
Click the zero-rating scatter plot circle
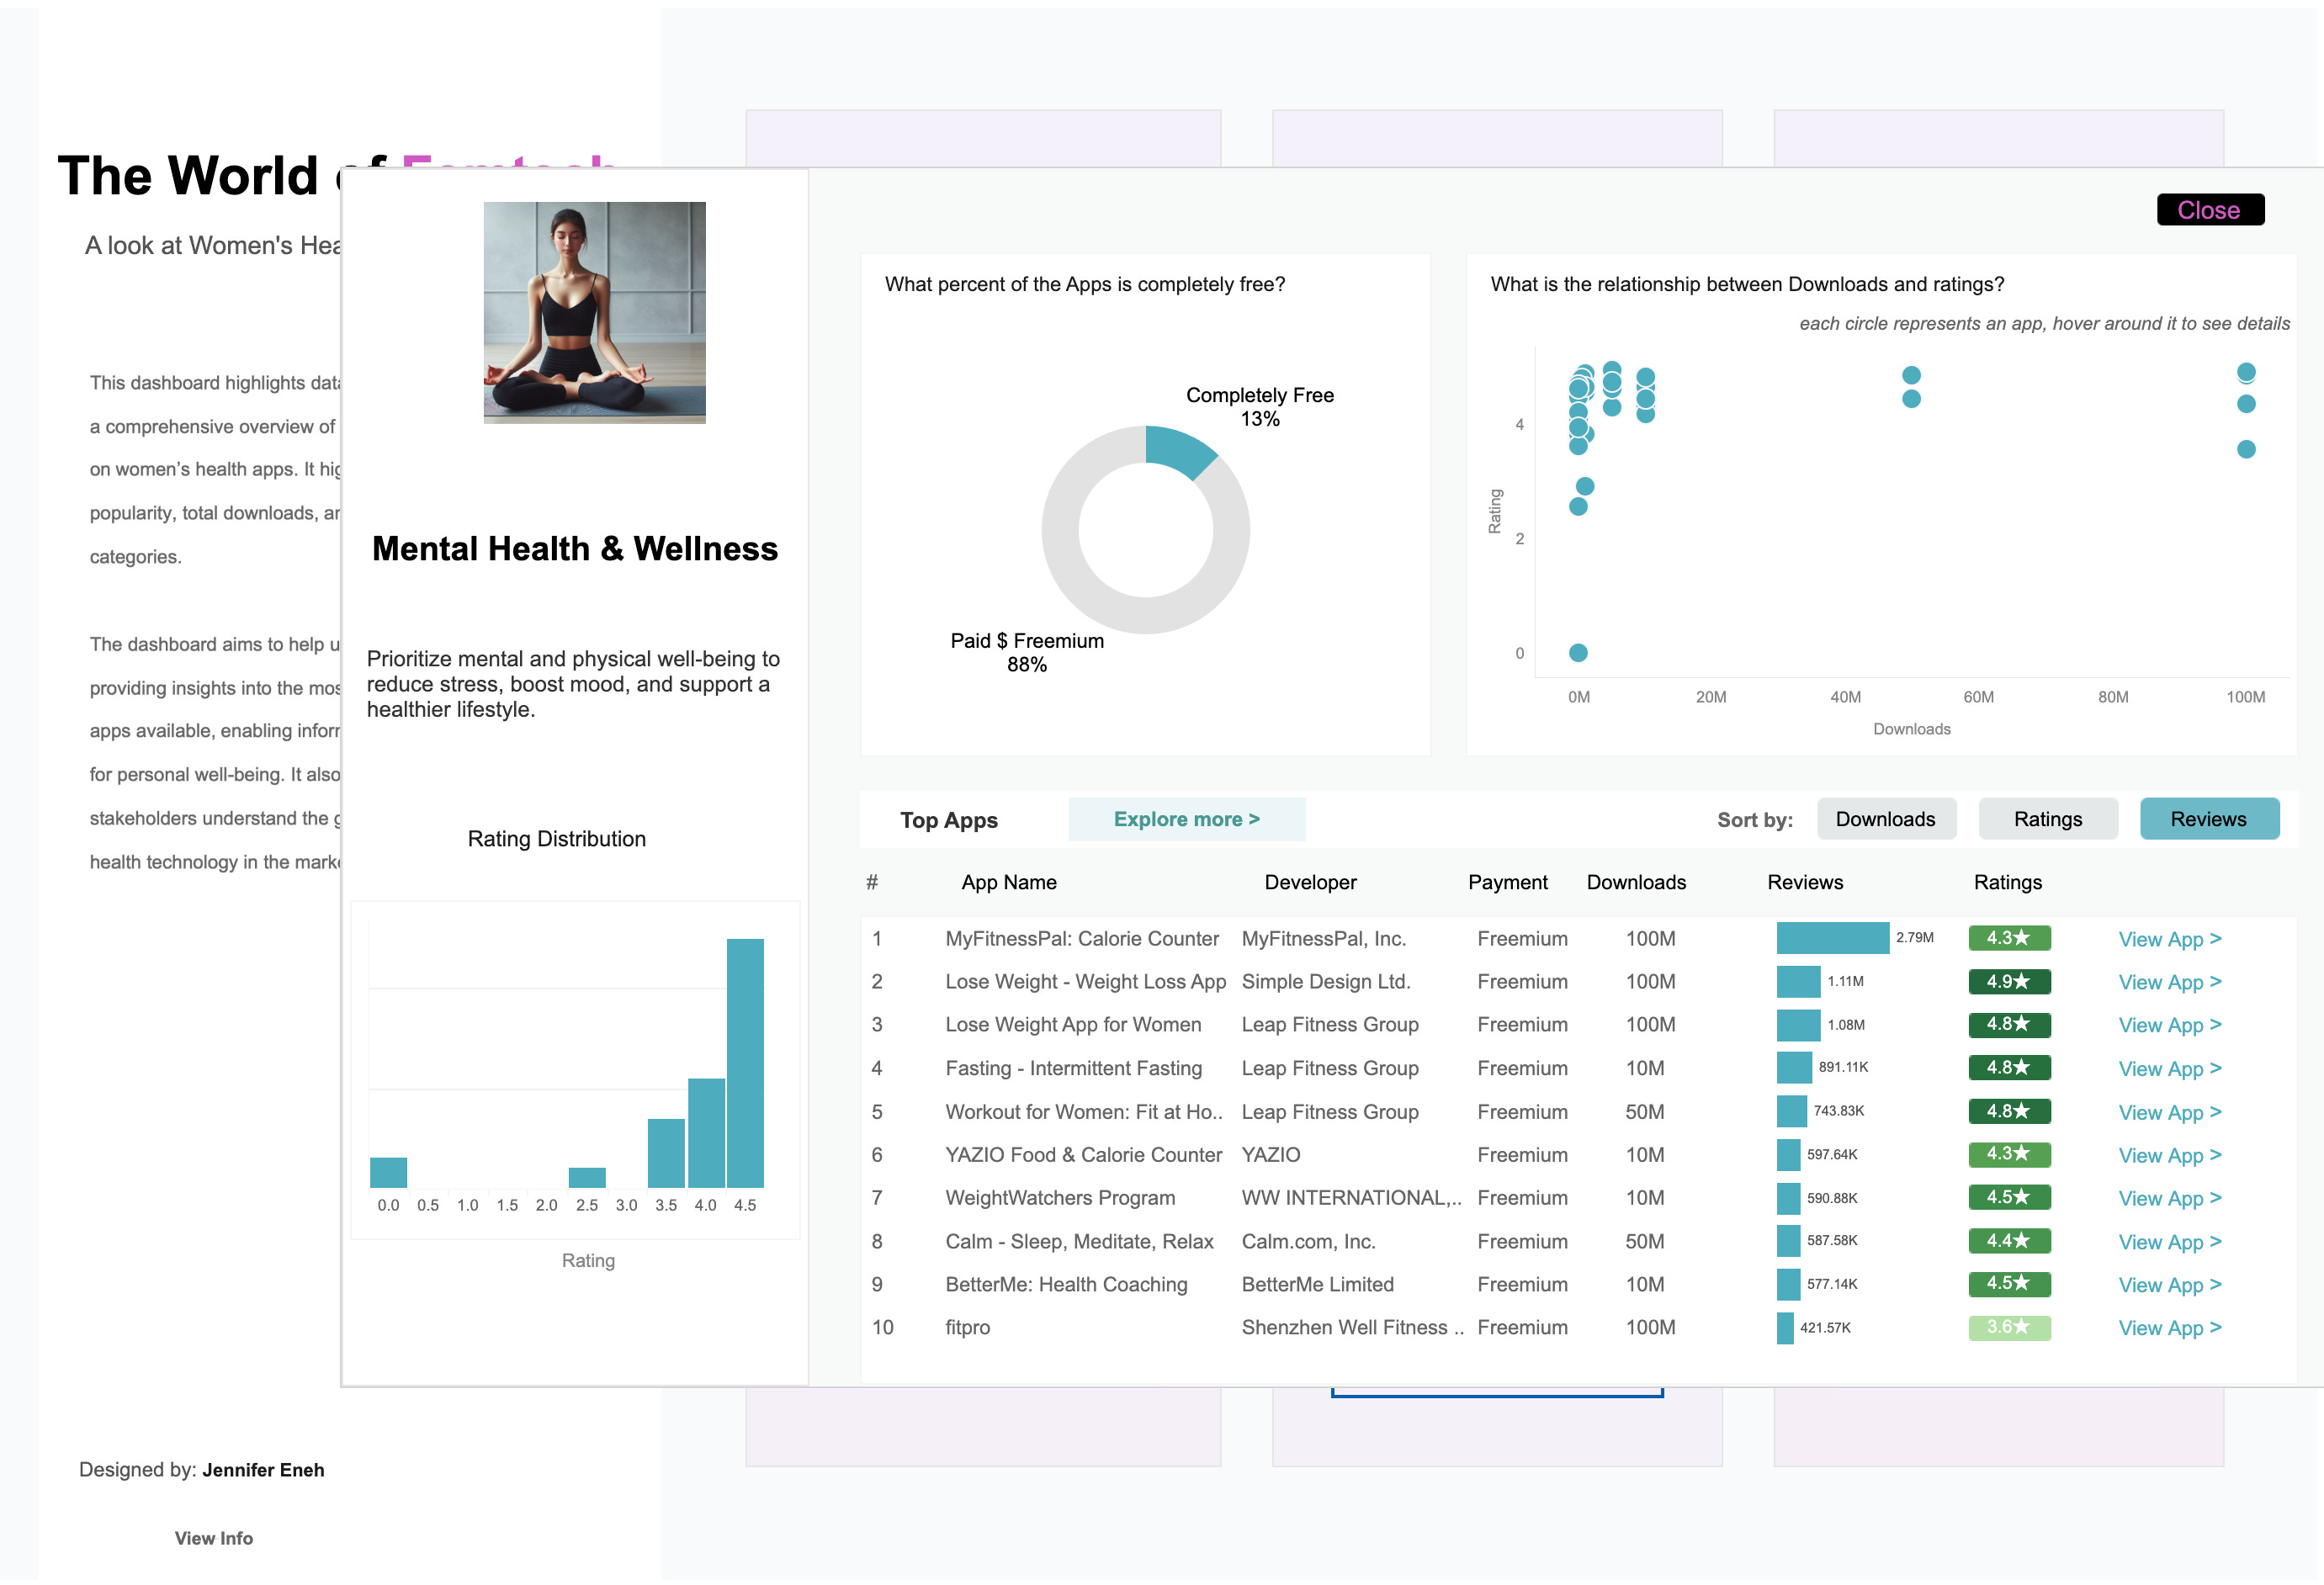pyautogui.click(x=1578, y=653)
